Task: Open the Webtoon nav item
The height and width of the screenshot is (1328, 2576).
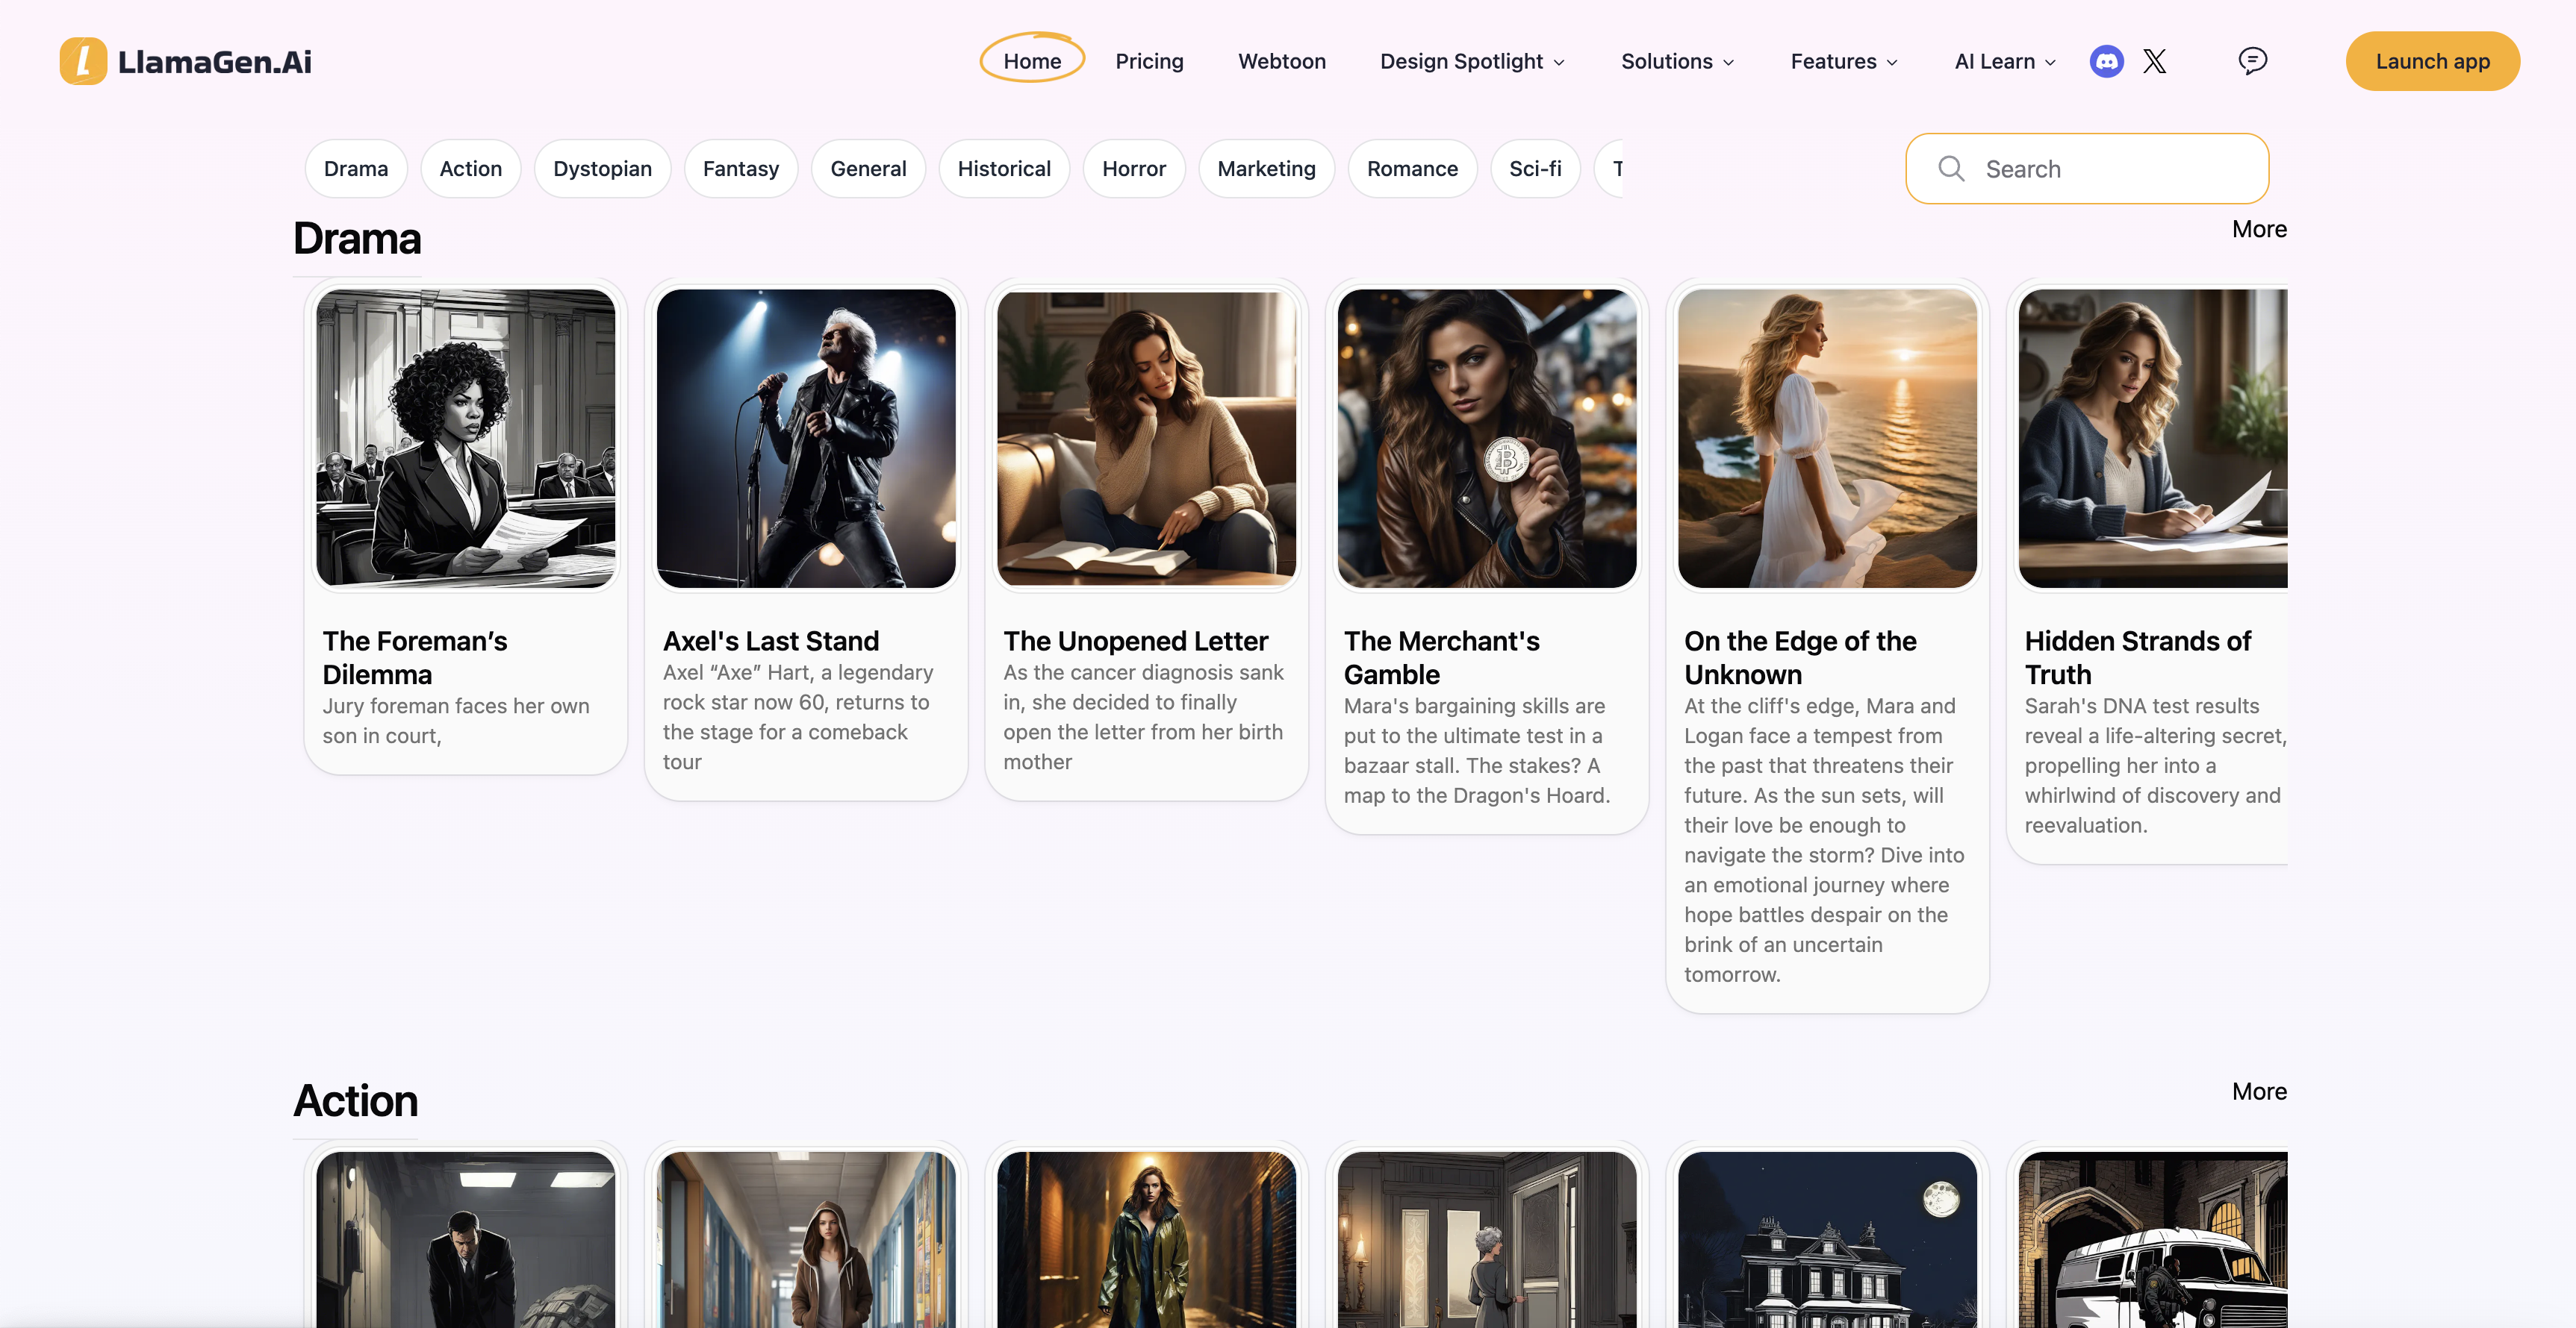Action: pyautogui.click(x=1281, y=61)
